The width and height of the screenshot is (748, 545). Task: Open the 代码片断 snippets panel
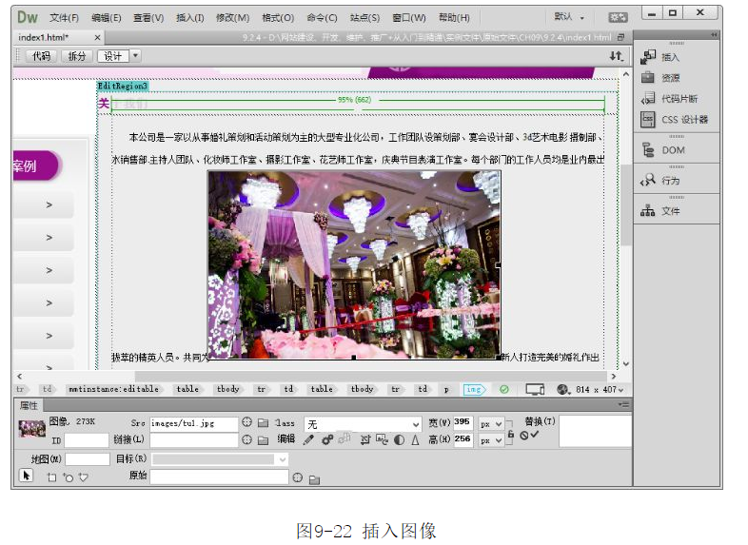click(679, 99)
